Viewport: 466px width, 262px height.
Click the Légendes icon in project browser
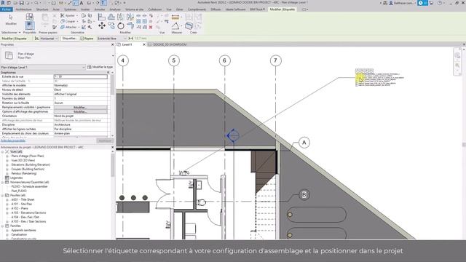pyautogui.click(x=7, y=178)
